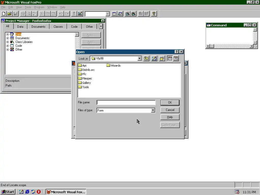Switch to the Documents tab in Project Manager

click(x=38, y=26)
